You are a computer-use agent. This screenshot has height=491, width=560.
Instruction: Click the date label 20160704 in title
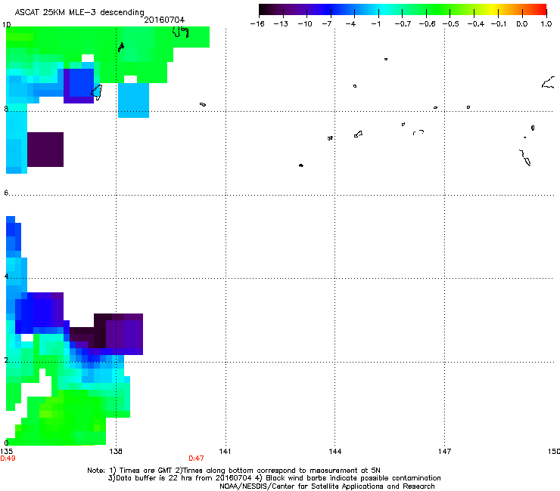(x=164, y=20)
